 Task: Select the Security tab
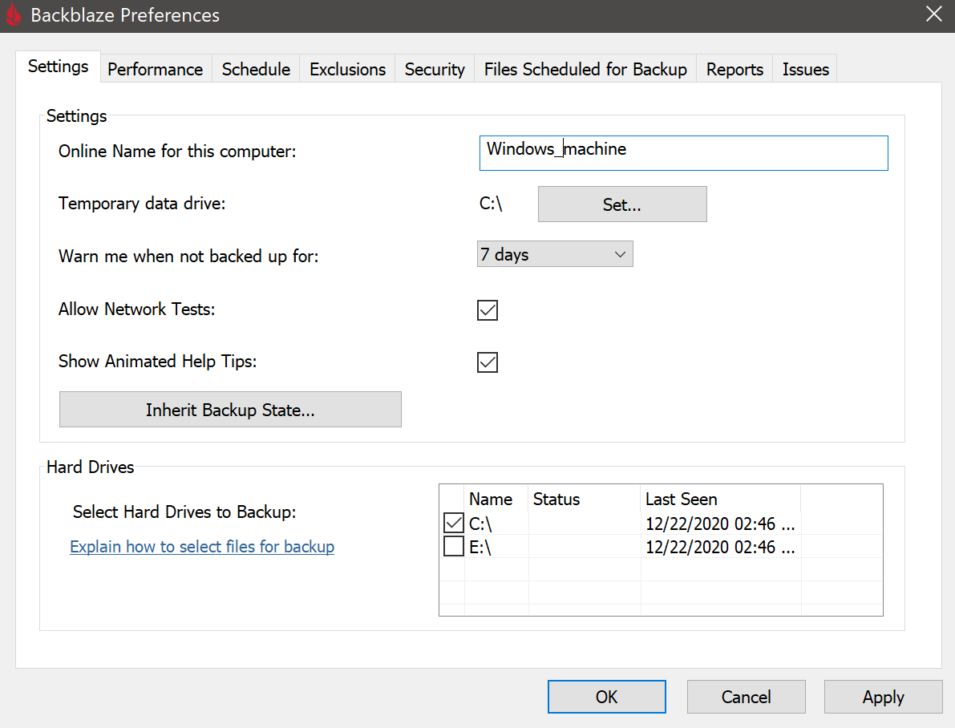click(x=435, y=69)
